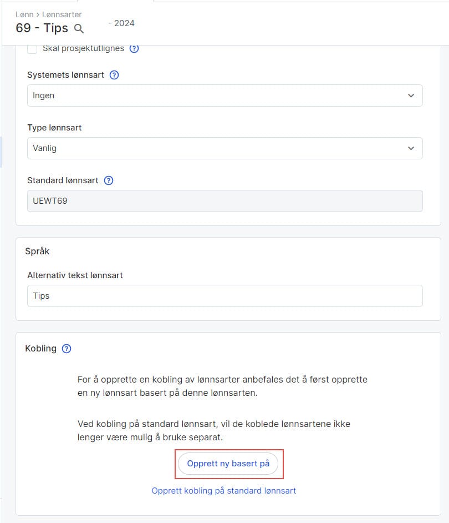Image resolution: width=449 pixels, height=523 pixels.
Task: Follow "Opprett kobling på standard lønnsart" link
Action: tap(224, 491)
